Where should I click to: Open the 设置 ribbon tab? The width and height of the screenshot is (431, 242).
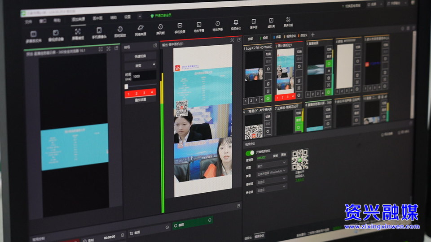(127, 17)
